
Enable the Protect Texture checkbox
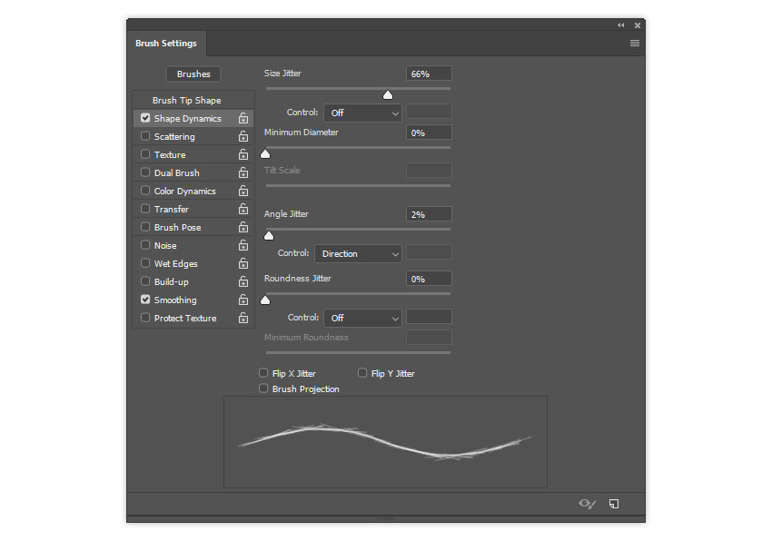(x=145, y=318)
